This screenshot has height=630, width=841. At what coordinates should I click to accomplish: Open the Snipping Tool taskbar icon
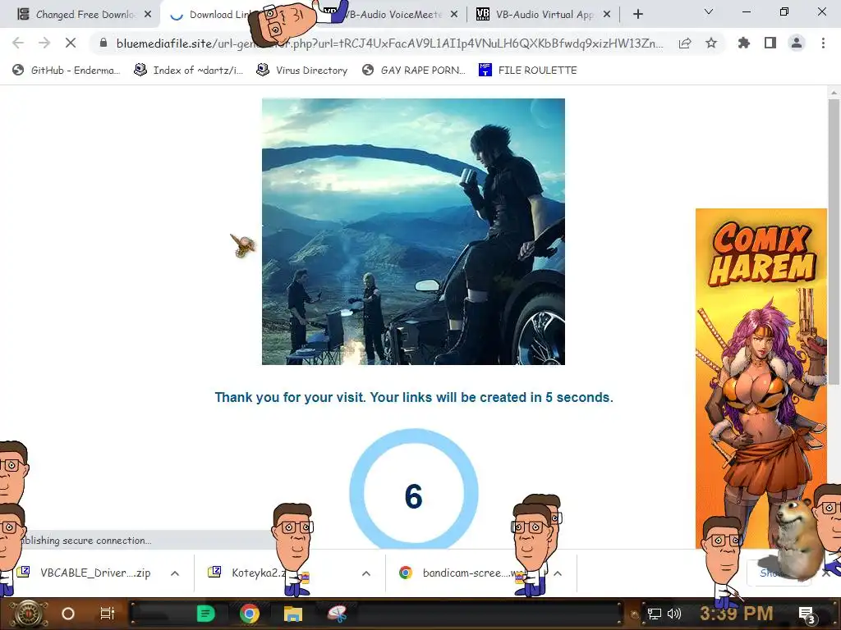pos(338,614)
